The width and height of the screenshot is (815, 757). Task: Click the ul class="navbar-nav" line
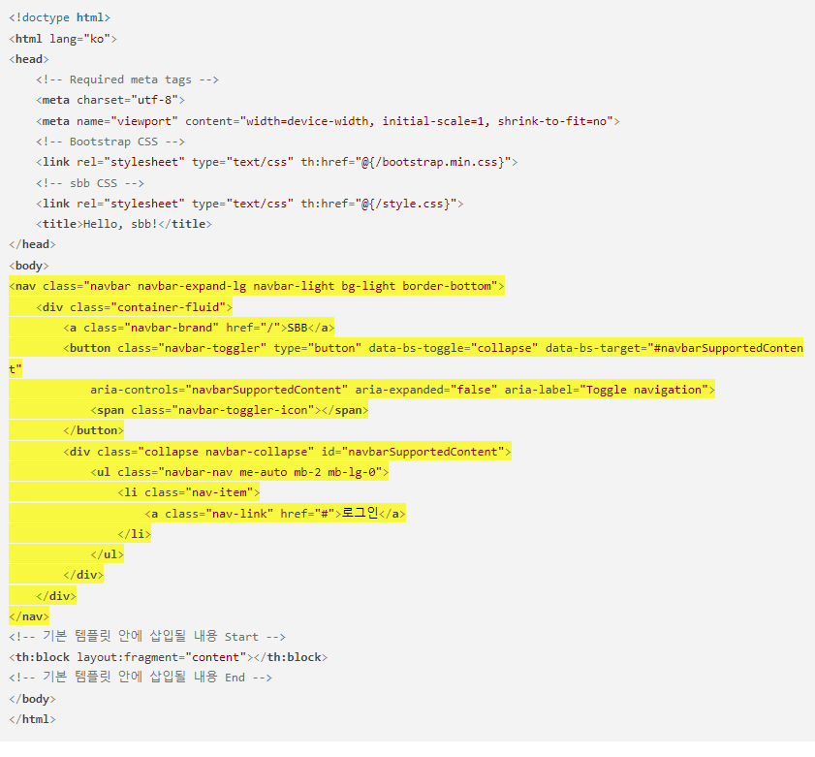(x=239, y=472)
